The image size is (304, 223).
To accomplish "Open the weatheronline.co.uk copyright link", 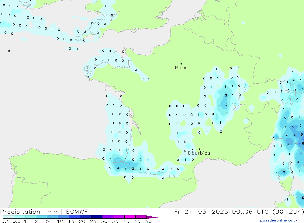I will [278, 220].
